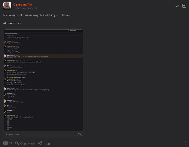Viewport: 189px width, 147px height.
Task: Open the three-dot more options menu
Action: point(185,143)
